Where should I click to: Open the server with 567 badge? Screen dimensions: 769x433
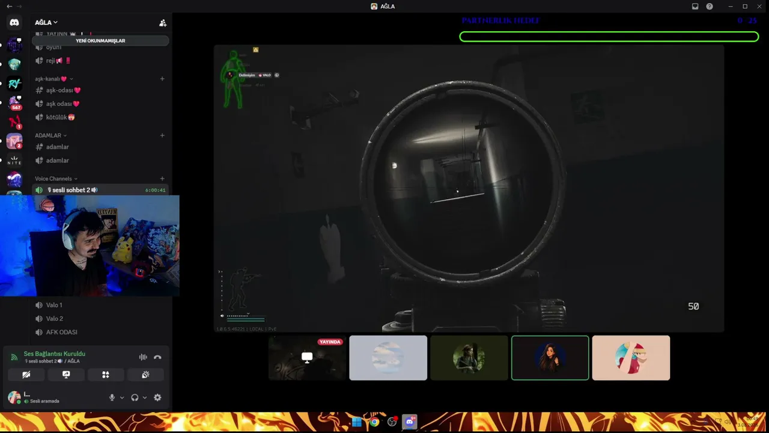pos(14,103)
